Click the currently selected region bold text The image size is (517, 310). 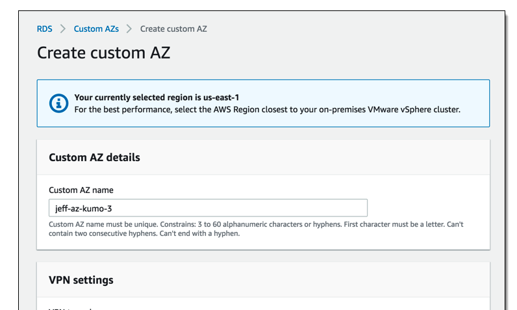point(157,97)
